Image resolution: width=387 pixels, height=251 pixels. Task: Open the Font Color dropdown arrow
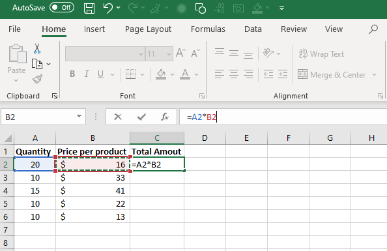click(x=197, y=74)
